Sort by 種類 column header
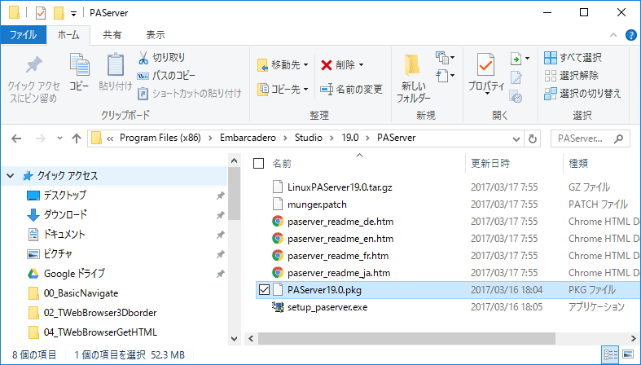 [x=578, y=164]
